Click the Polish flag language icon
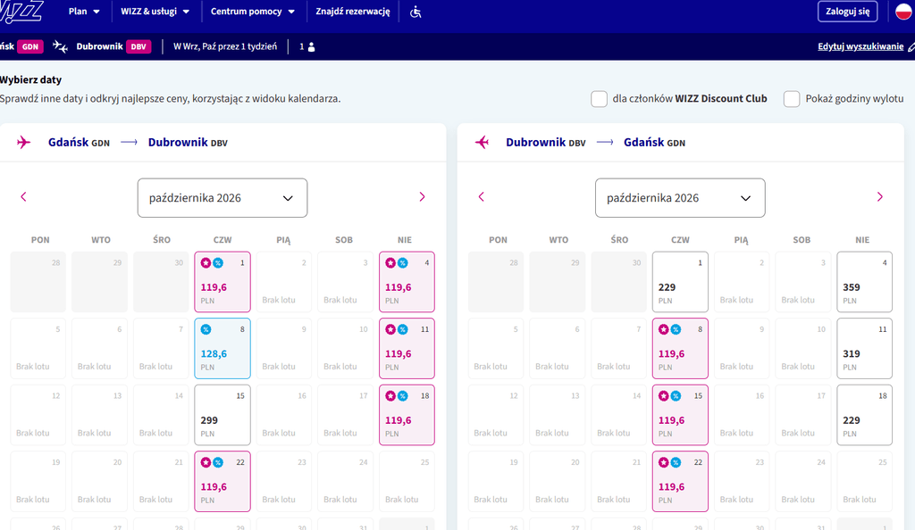Image resolution: width=915 pixels, height=530 pixels. click(904, 12)
